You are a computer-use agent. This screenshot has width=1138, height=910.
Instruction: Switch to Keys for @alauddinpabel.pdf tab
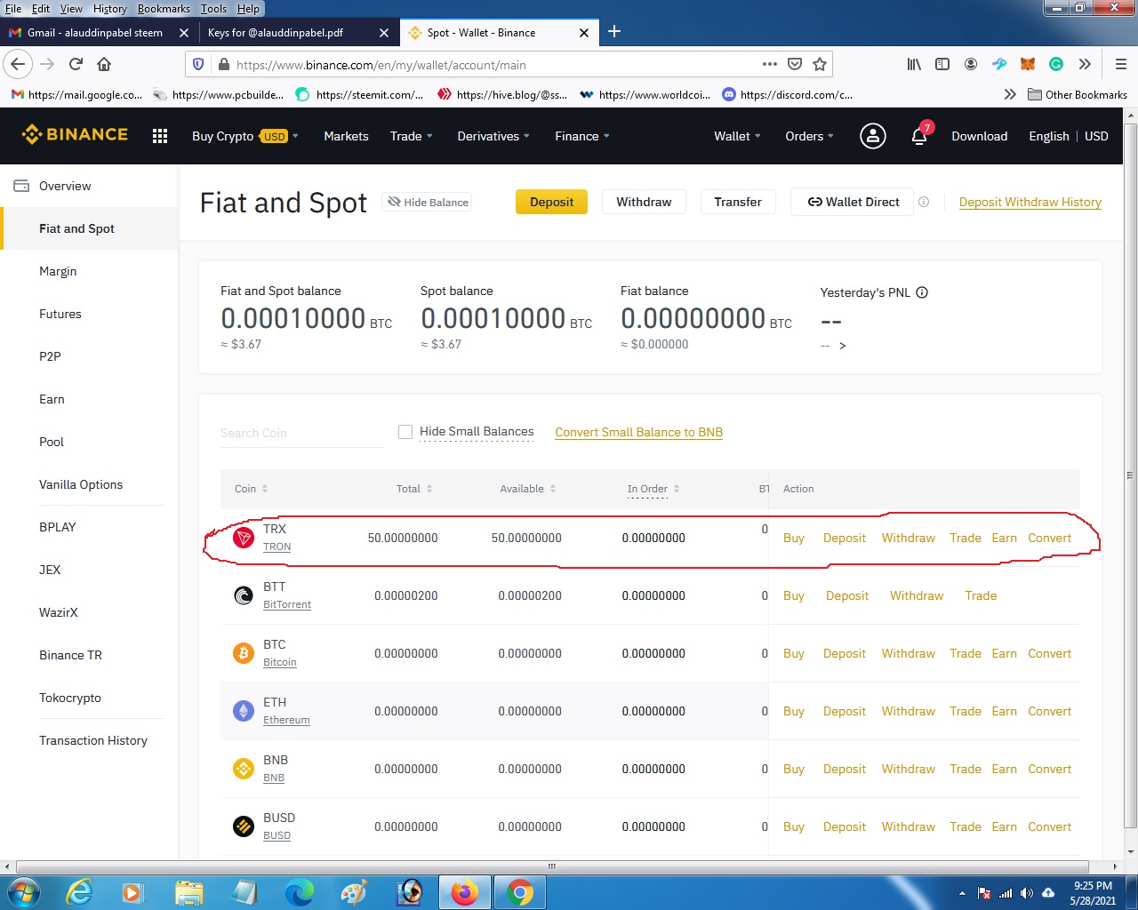[x=276, y=33]
